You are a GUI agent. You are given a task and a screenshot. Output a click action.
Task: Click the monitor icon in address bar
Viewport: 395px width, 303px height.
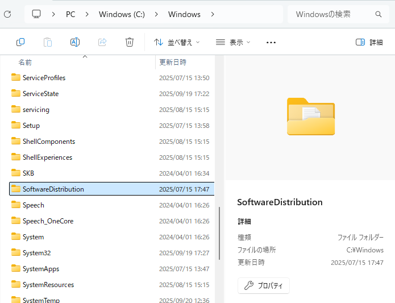37,14
